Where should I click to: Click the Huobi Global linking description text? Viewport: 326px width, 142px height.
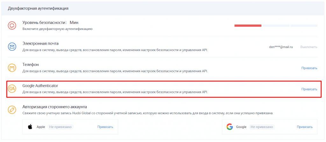tap(148, 114)
